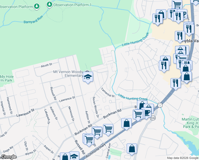Click rightmost shopping cart marker above Richmond Hwy
The image size is (199, 160).
tap(108, 130)
